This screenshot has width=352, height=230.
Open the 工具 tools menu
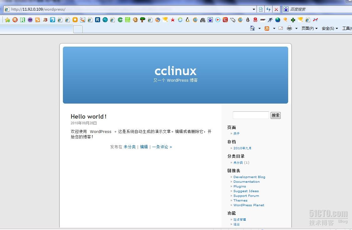click(347, 28)
